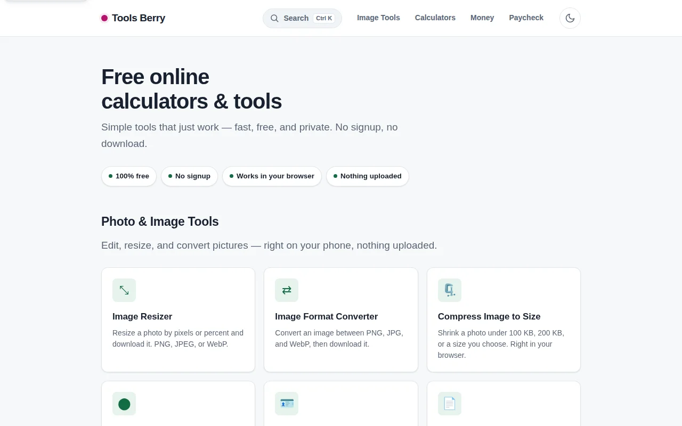Image resolution: width=682 pixels, height=426 pixels.
Task: Open the Image Tools menu
Action: (x=378, y=18)
